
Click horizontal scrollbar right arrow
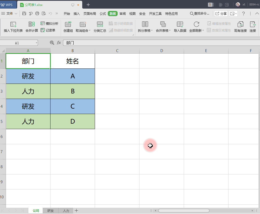(252, 211)
